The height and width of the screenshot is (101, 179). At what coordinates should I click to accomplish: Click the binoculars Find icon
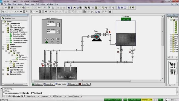[74, 8]
